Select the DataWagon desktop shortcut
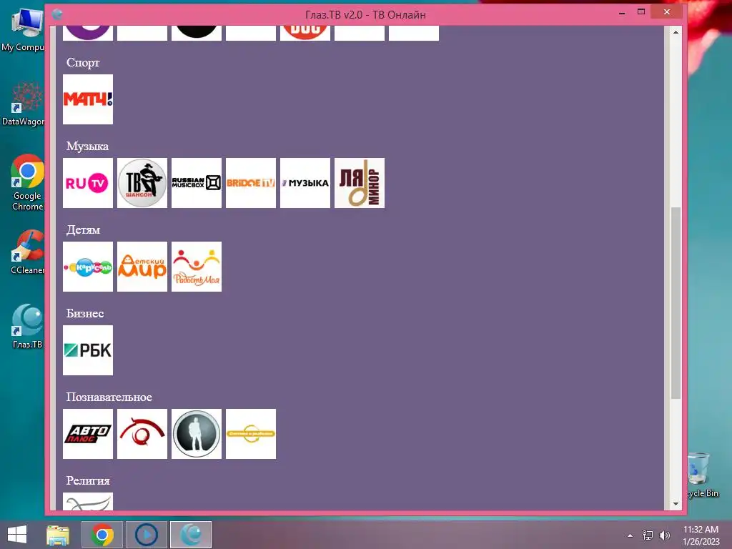This screenshot has width=732, height=549. [24, 104]
